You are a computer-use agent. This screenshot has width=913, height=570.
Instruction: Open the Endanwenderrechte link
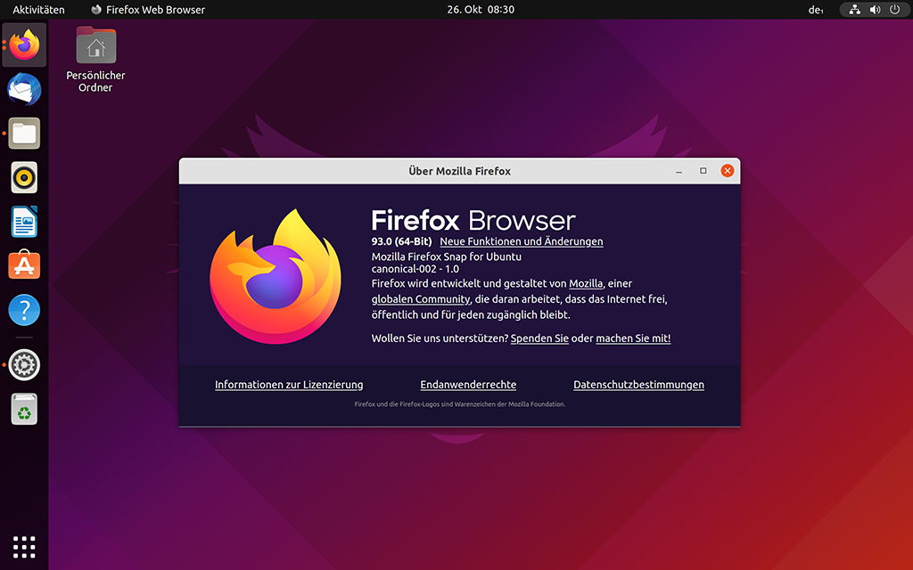(x=468, y=385)
